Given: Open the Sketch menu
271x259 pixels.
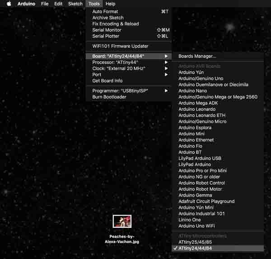Looking at the screenshot, I should click(75, 4).
